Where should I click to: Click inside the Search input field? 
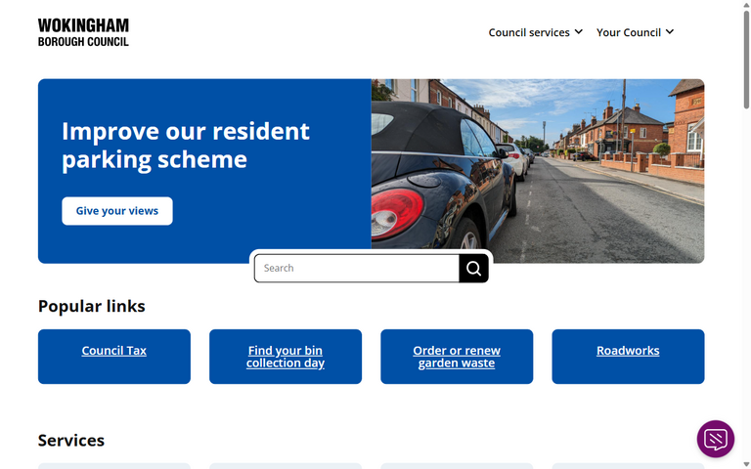357,268
